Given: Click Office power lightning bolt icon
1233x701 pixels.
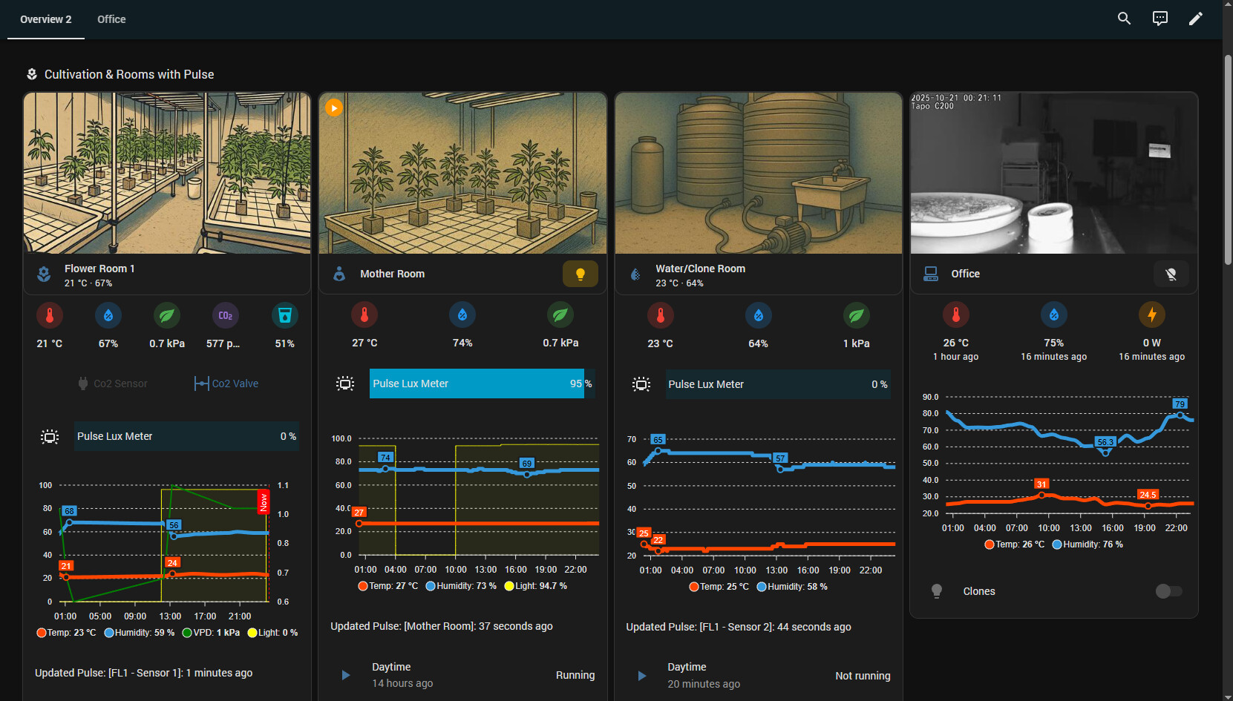Looking at the screenshot, I should pyautogui.click(x=1151, y=315).
